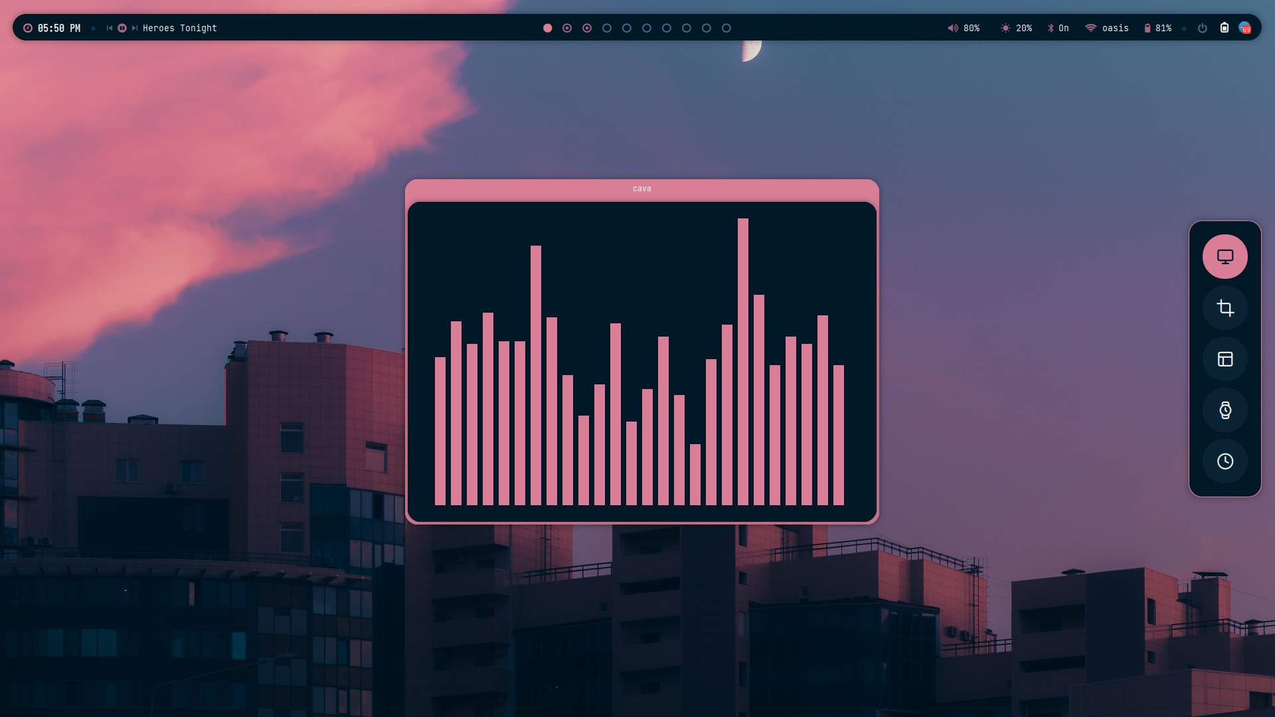The width and height of the screenshot is (1275, 717).
Task: Select the crop screenshot tool icon
Action: [1225, 308]
